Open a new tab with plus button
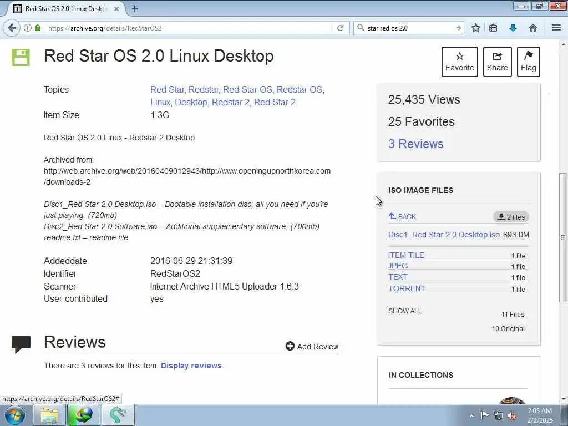Image resolution: width=568 pixels, height=426 pixels. [134, 9]
